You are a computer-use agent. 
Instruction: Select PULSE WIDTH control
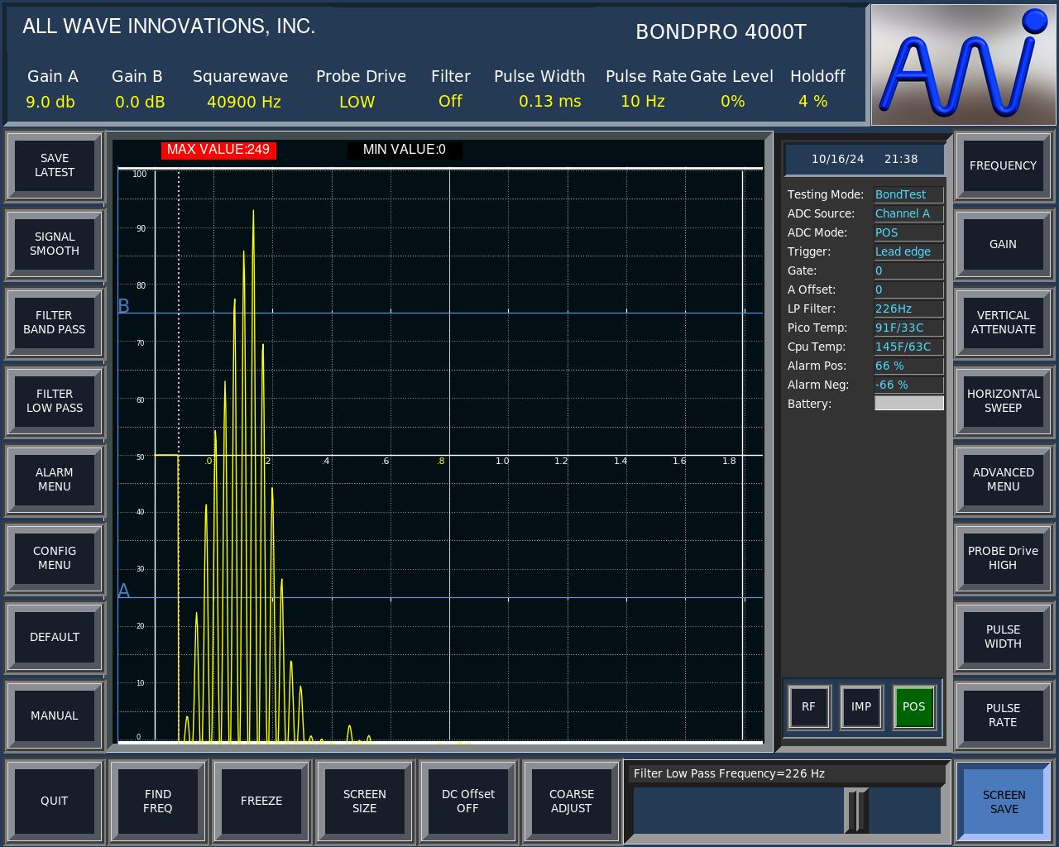point(1004,637)
